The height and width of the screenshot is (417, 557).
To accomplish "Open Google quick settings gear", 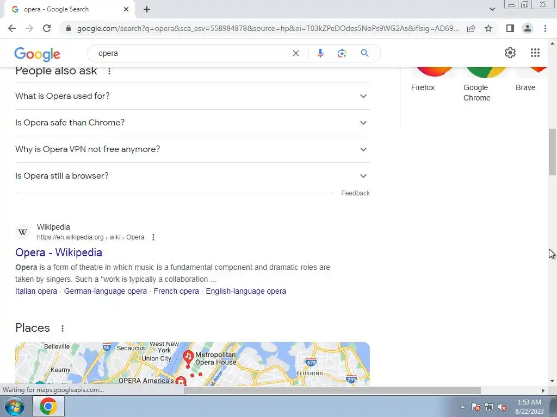I will pos(510,53).
